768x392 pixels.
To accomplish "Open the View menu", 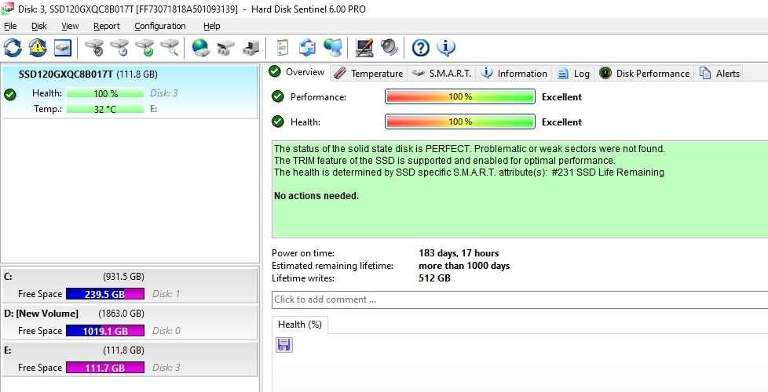I will (x=70, y=26).
